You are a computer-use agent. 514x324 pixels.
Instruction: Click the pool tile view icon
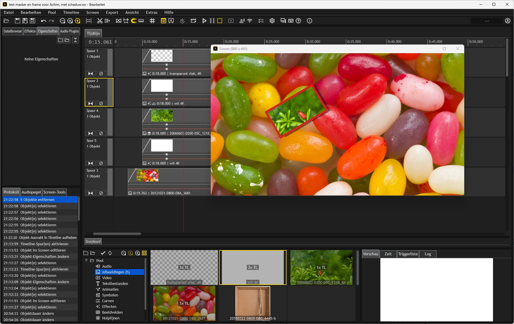(x=144, y=253)
